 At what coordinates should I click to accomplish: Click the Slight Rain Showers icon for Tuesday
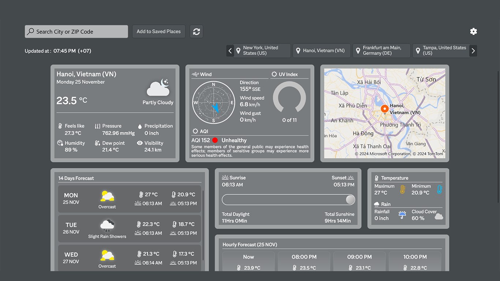click(107, 226)
